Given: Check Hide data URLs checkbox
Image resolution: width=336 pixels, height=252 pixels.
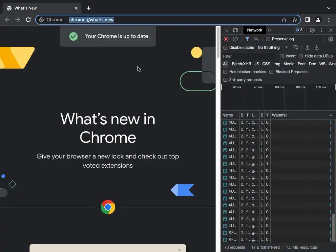Looking at the screenshot, I should (301, 56).
